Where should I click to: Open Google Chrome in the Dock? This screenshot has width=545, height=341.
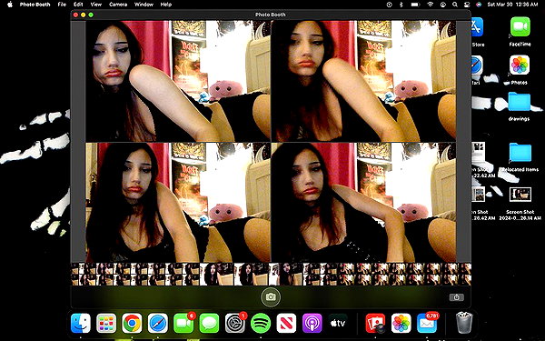pos(132,323)
